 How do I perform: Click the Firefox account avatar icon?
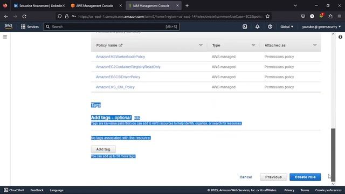click(x=312, y=16)
